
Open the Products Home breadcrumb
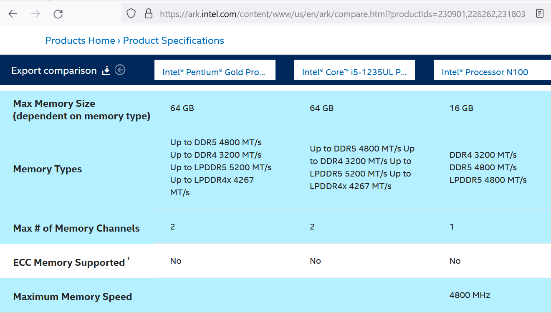pyautogui.click(x=80, y=40)
